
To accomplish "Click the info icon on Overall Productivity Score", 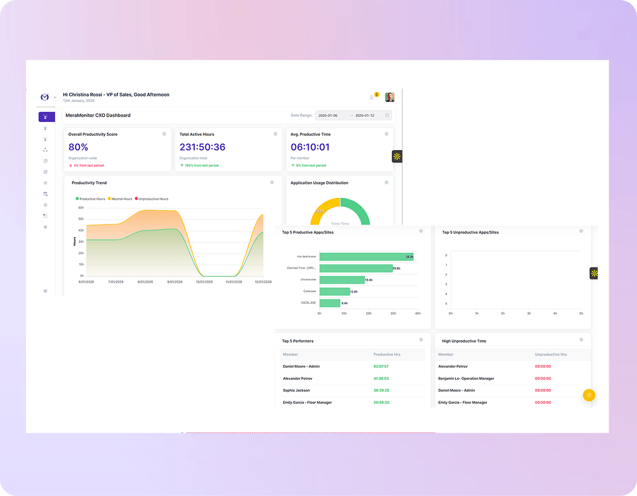I will (165, 134).
